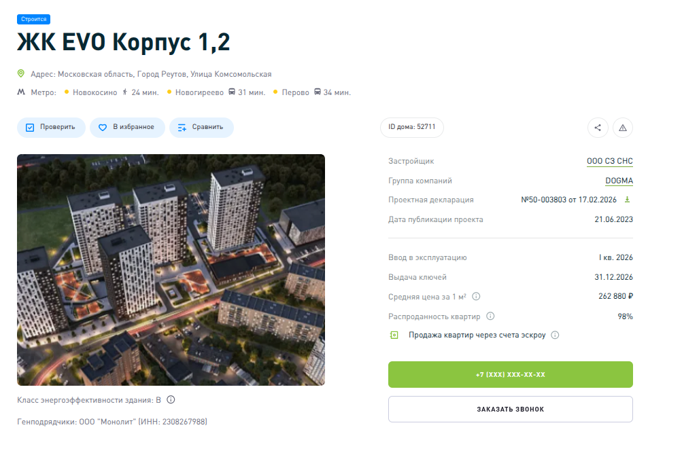Screen dimensions: 699x455
Task: Add the building to В избранное
Action: tap(127, 128)
